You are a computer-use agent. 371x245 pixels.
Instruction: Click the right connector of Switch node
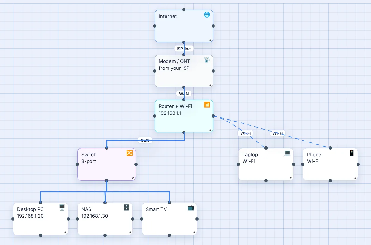[x=136, y=164]
